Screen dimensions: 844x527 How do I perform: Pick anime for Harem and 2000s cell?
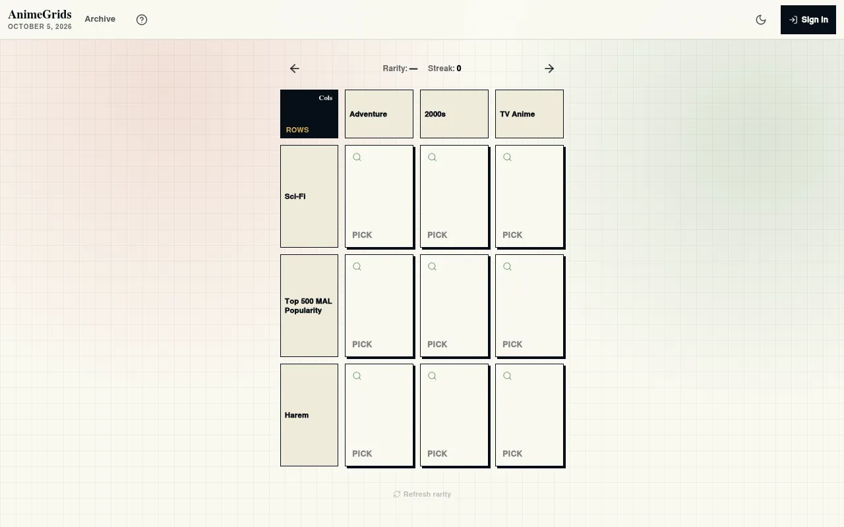coord(454,415)
